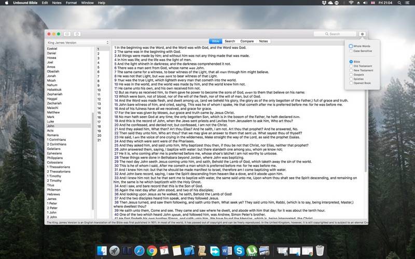Image resolution: width=415 pixels, height=259 pixels.
Task: Select chapter 3 in the chapter list
Action: [x=99, y=58]
